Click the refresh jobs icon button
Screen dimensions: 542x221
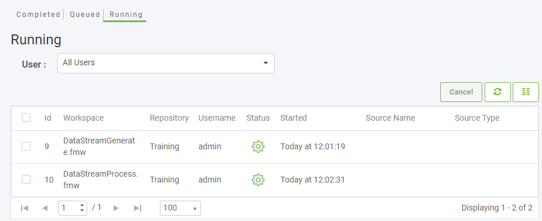pos(498,92)
